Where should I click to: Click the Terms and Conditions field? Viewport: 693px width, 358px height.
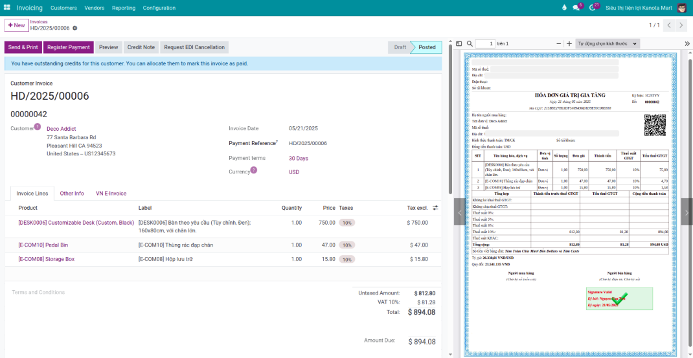point(38,292)
